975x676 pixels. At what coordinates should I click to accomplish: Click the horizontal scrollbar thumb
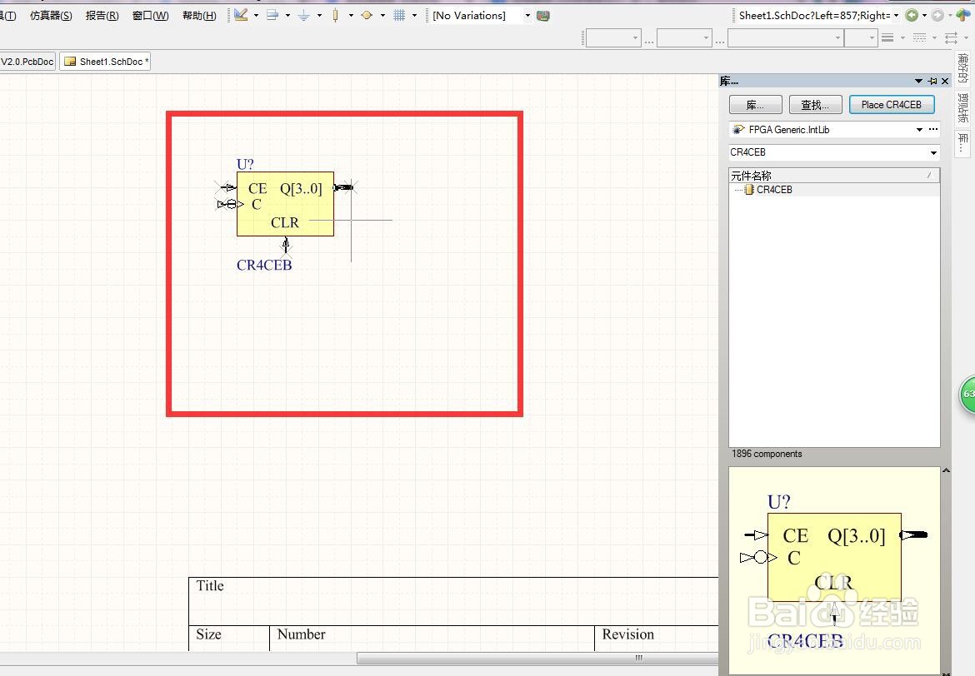(x=537, y=658)
